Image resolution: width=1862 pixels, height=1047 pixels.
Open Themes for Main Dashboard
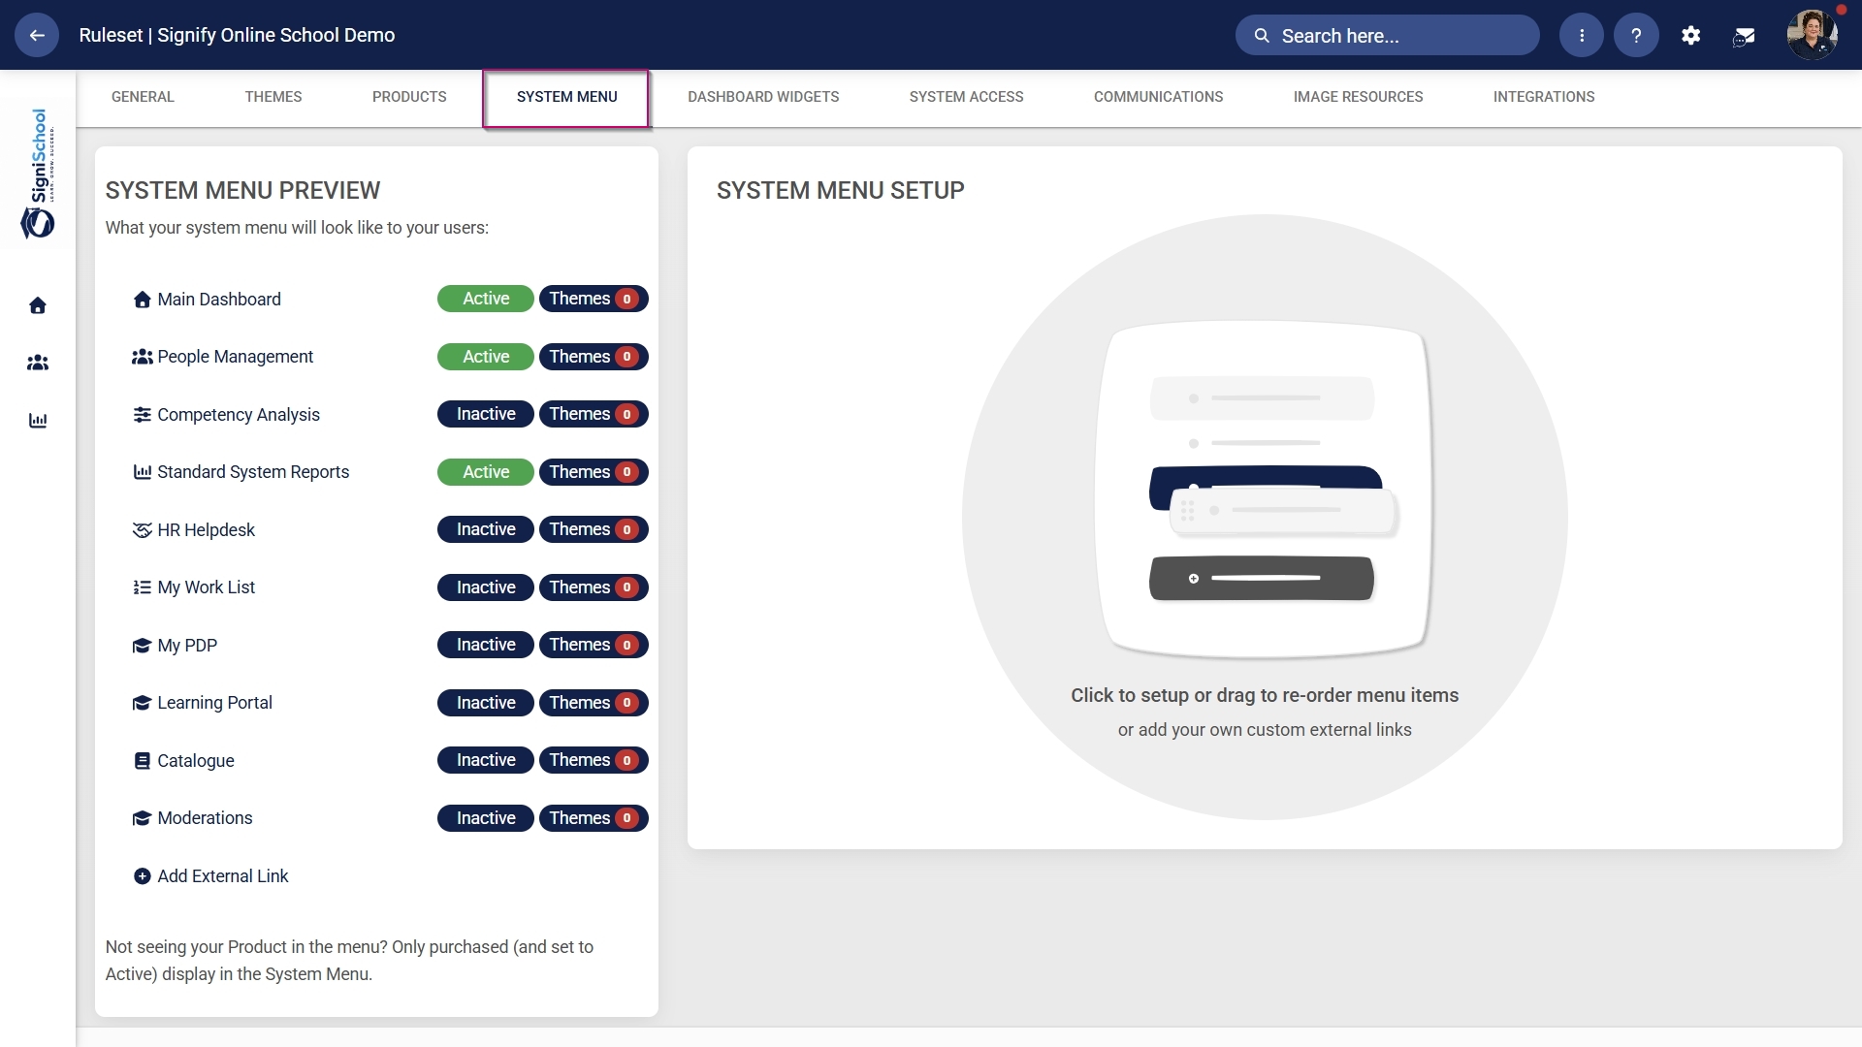point(594,299)
